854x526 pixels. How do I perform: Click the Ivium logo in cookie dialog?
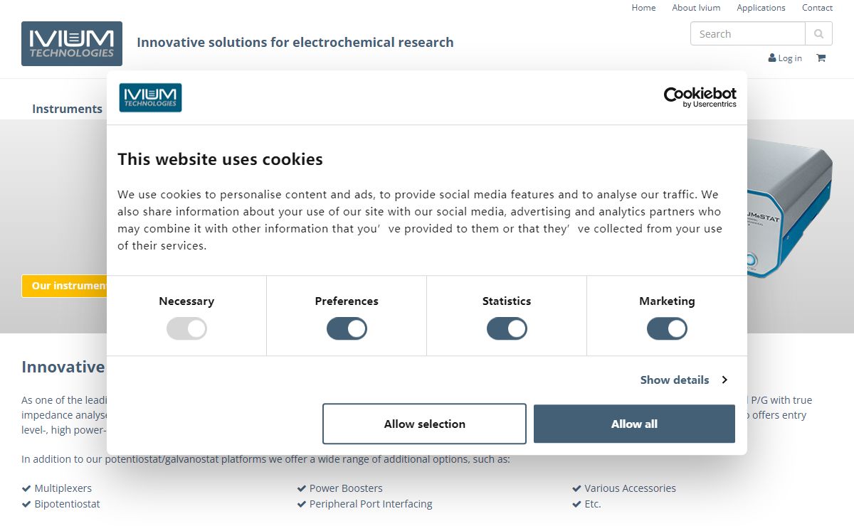(150, 97)
